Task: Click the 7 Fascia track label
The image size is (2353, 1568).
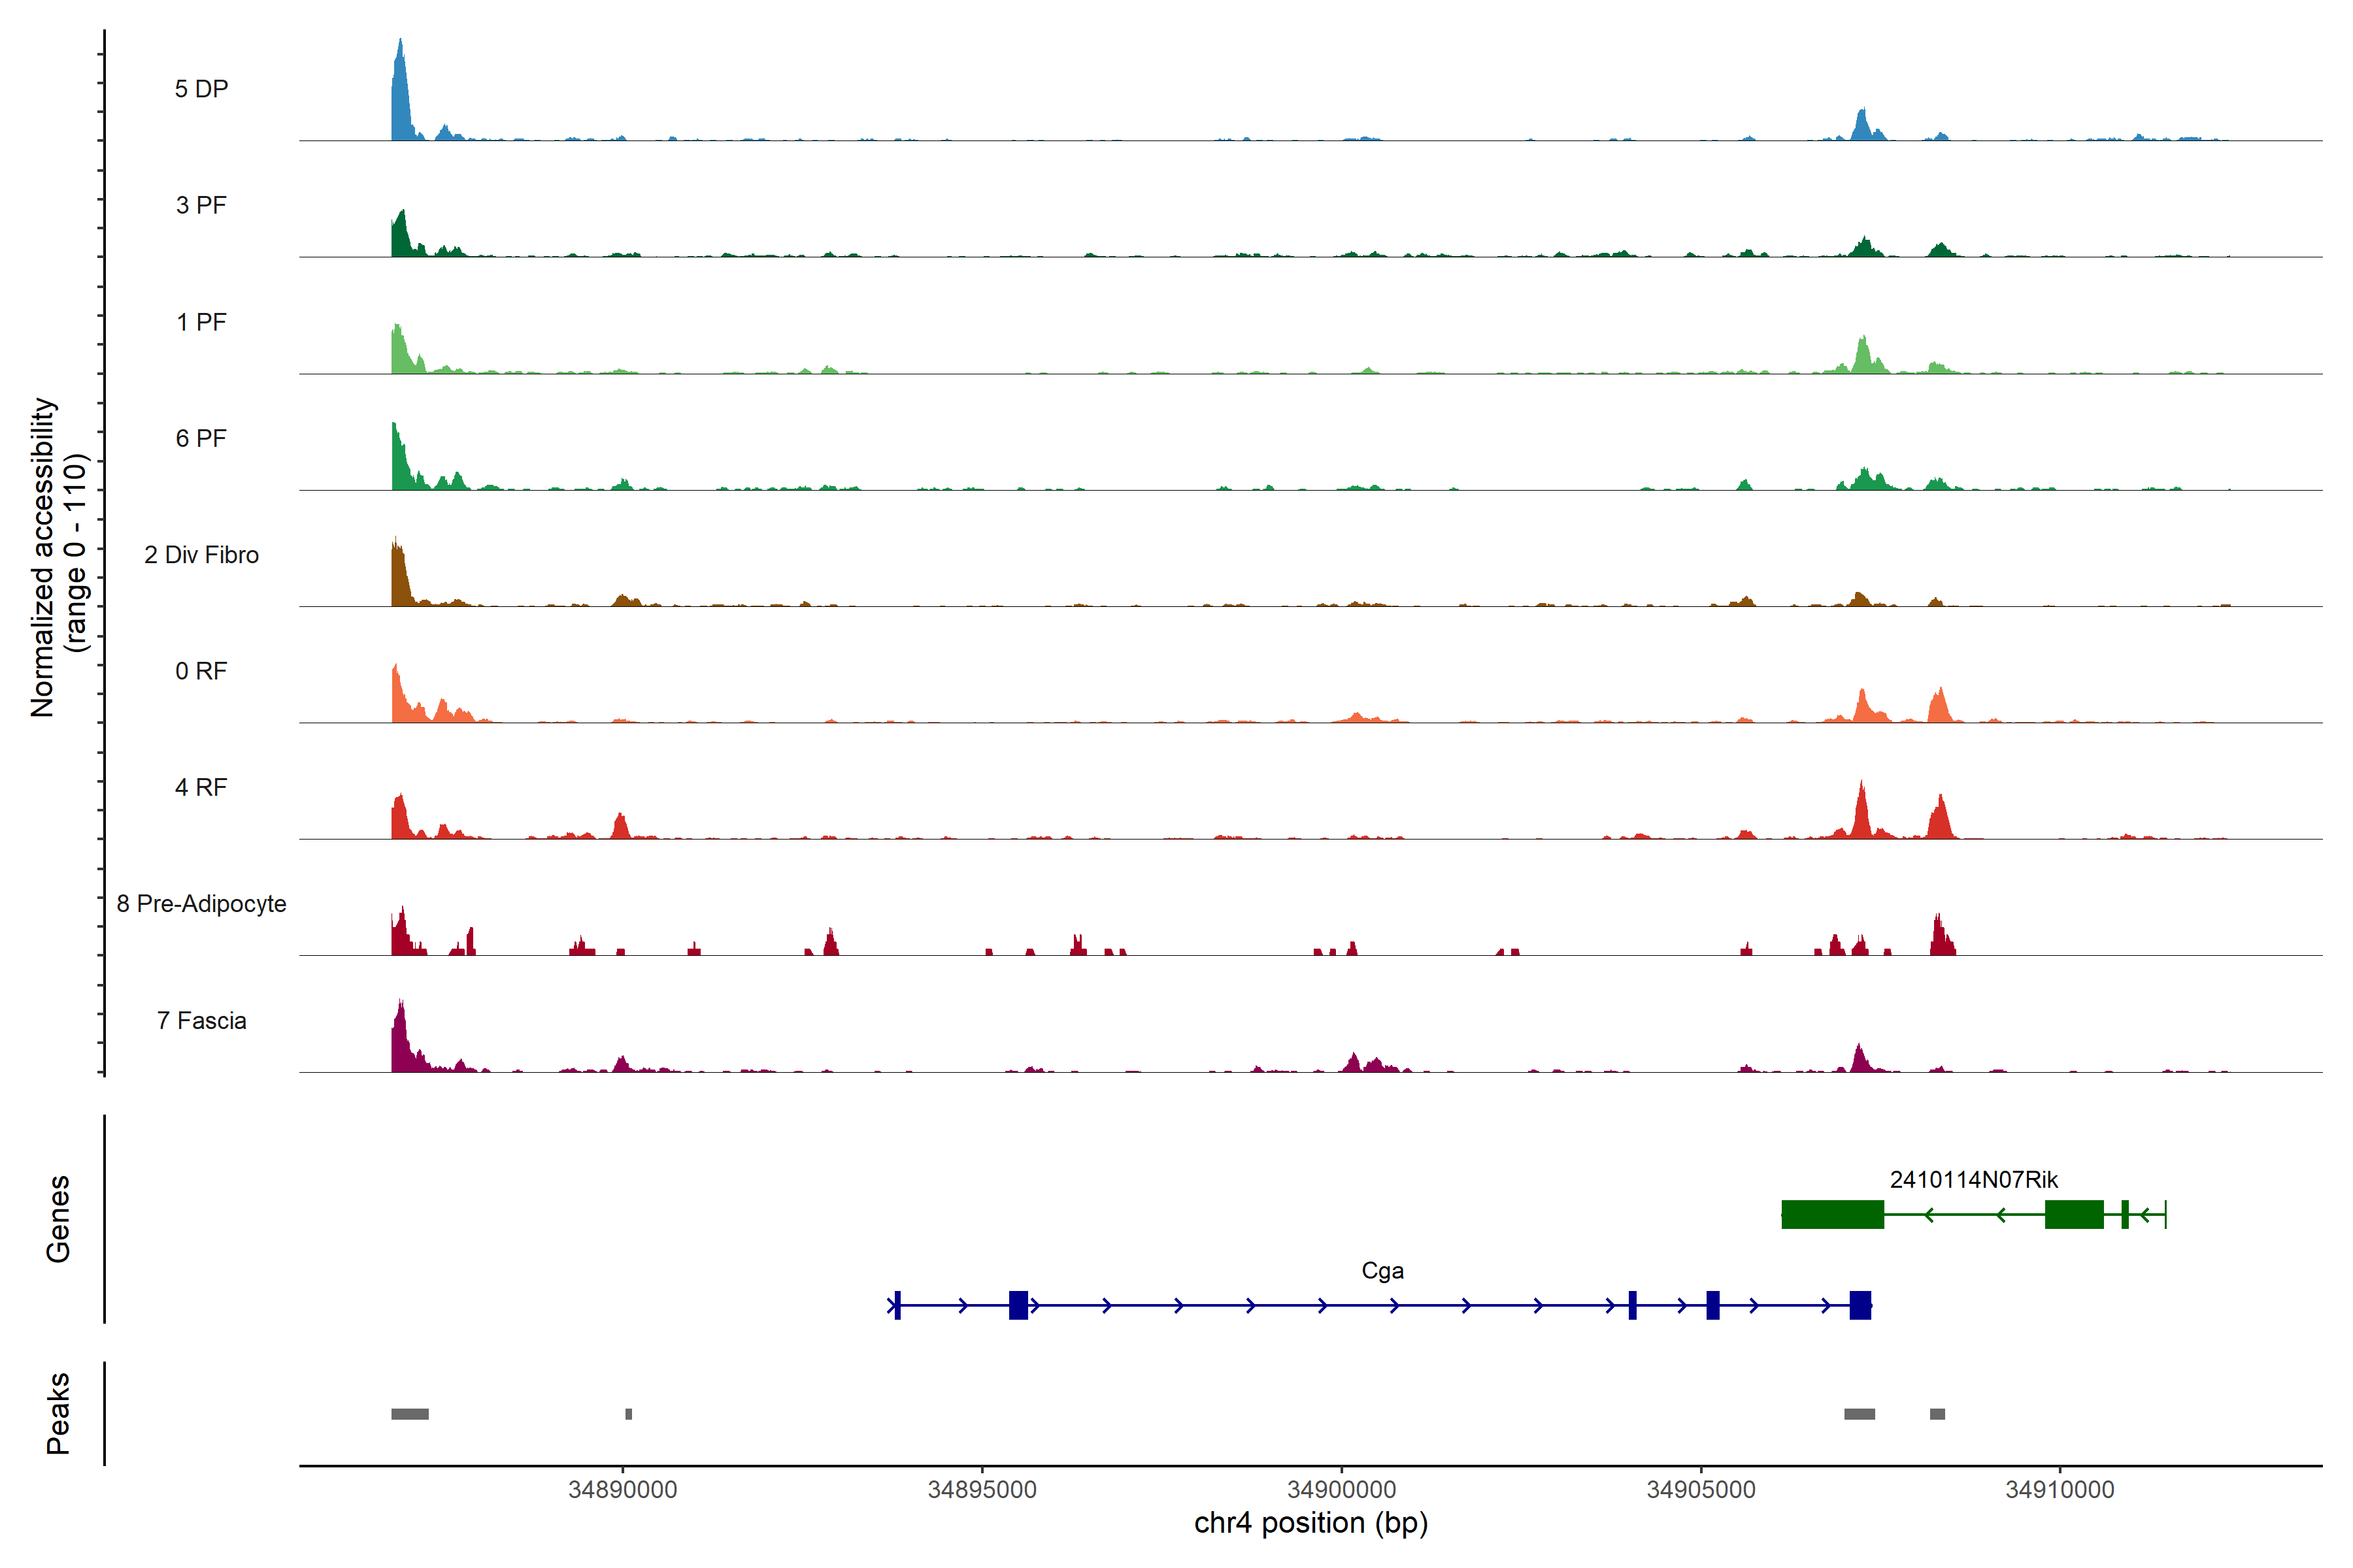Action: pyautogui.click(x=201, y=1021)
